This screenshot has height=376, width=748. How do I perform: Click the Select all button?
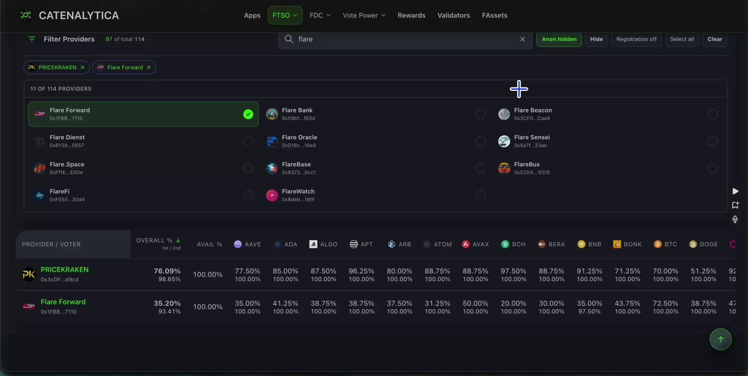click(682, 39)
